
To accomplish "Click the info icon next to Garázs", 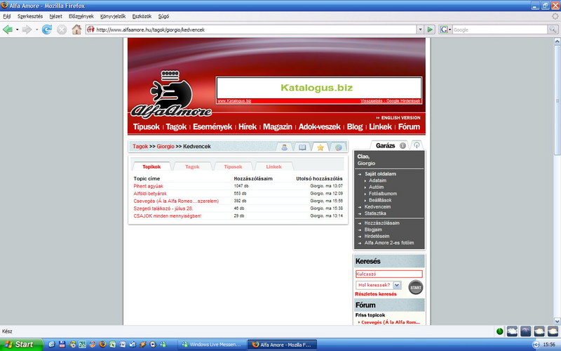I will (x=403, y=145).
